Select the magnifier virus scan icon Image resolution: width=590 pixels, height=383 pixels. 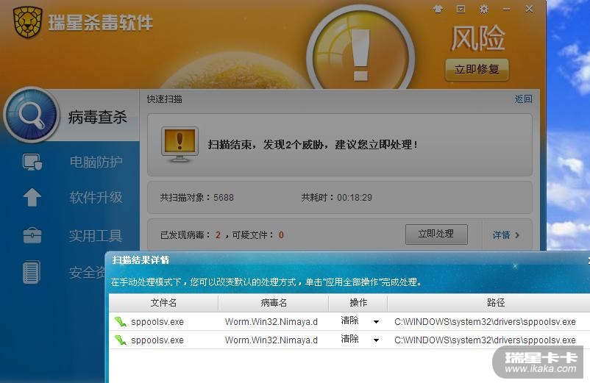point(31,114)
